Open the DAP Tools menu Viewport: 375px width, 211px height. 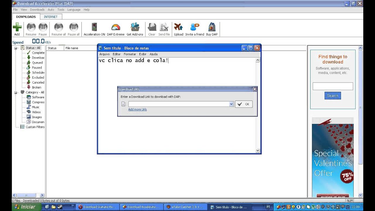(x=61, y=10)
